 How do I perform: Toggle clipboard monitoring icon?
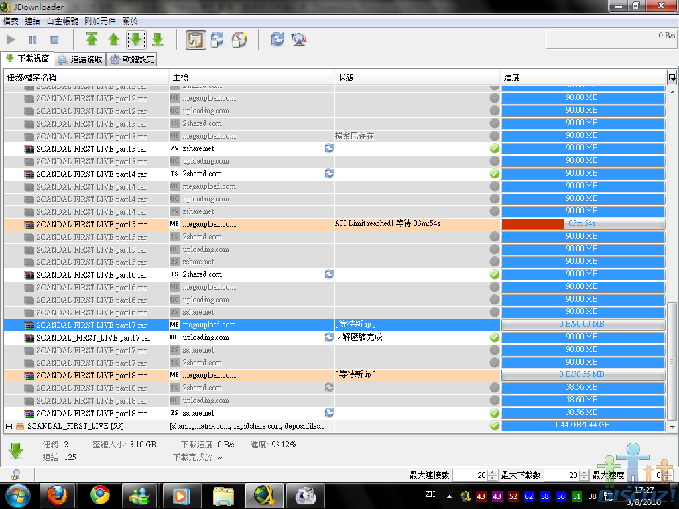[196, 39]
